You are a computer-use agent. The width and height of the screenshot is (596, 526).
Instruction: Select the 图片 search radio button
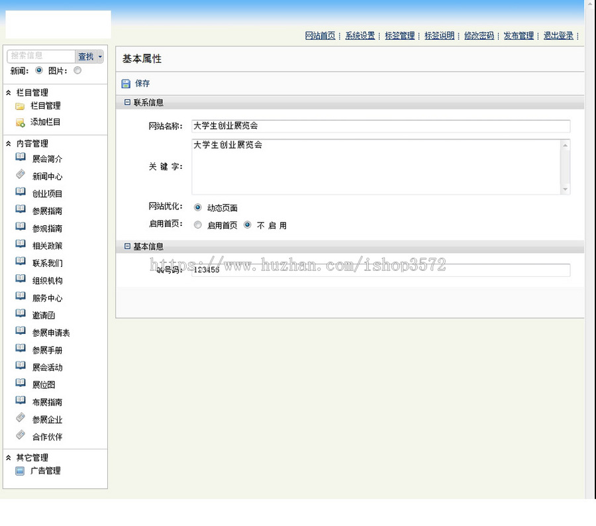[x=77, y=70]
